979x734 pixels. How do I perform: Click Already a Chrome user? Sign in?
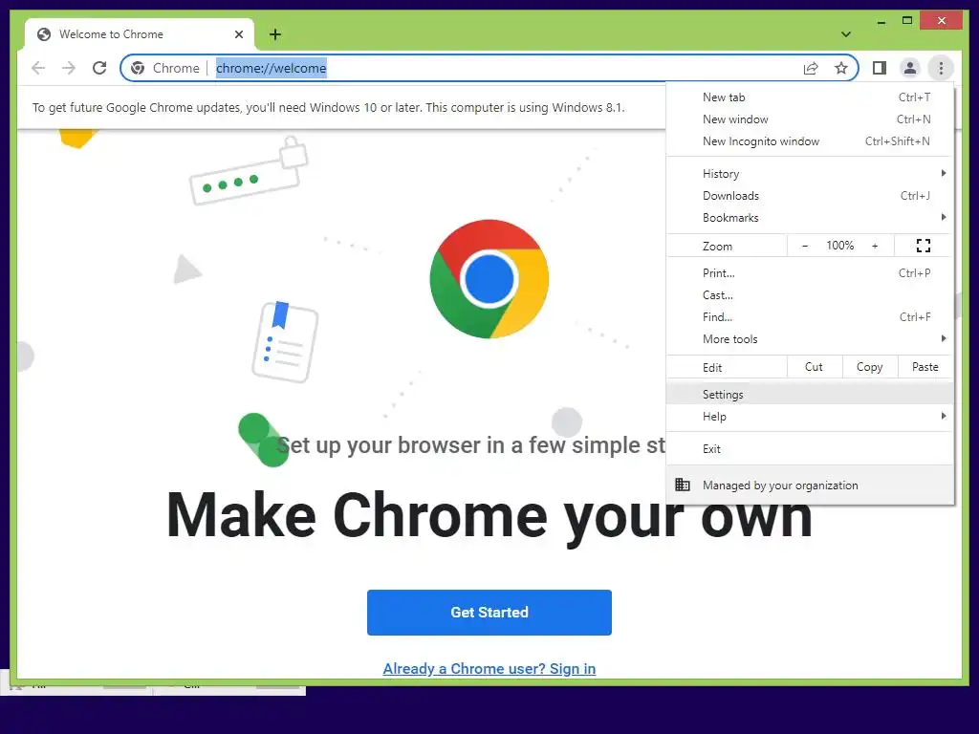pyautogui.click(x=489, y=668)
